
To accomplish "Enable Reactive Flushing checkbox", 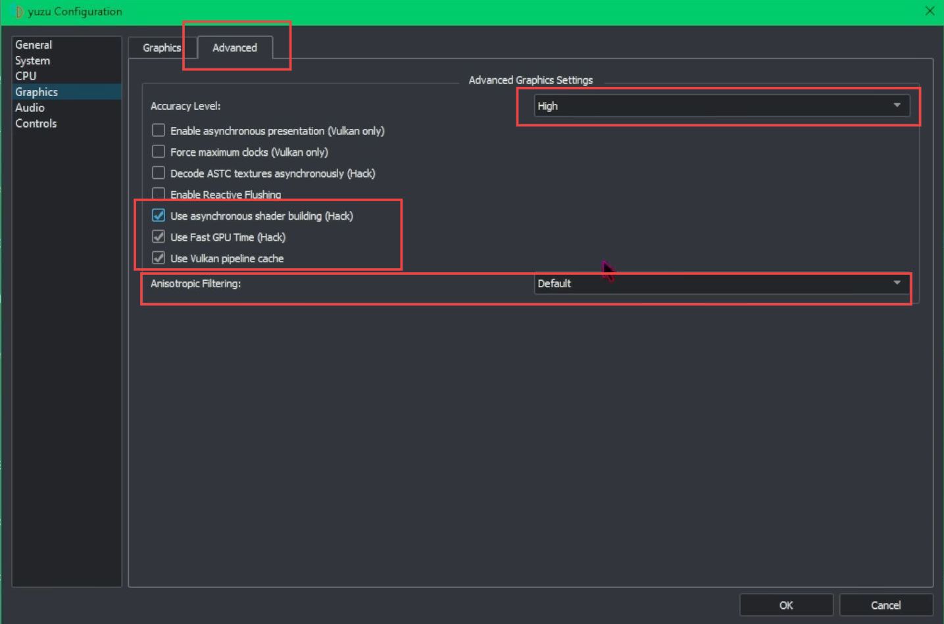I will click(159, 194).
